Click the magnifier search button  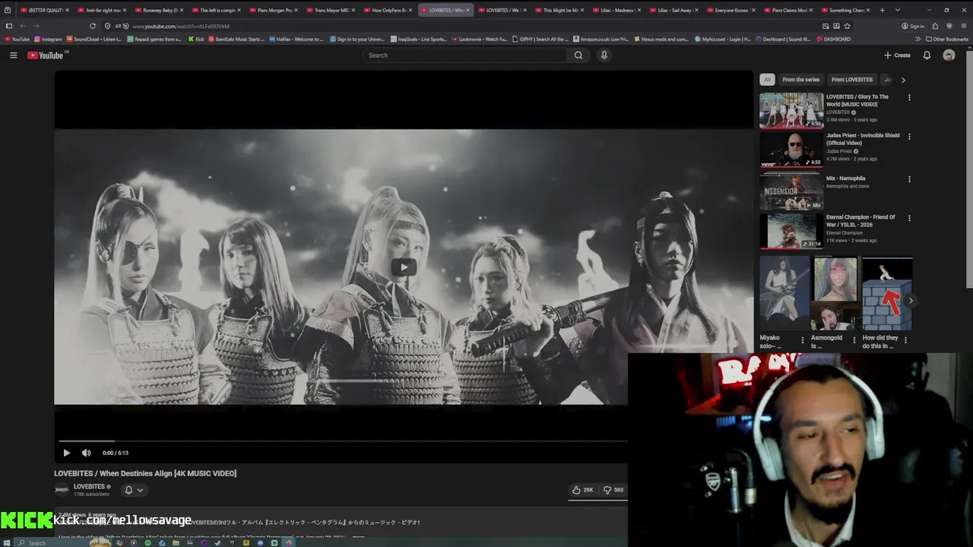[x=578, y=55]
